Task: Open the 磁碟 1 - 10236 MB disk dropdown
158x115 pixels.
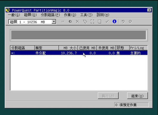Action: coord(54,22)
